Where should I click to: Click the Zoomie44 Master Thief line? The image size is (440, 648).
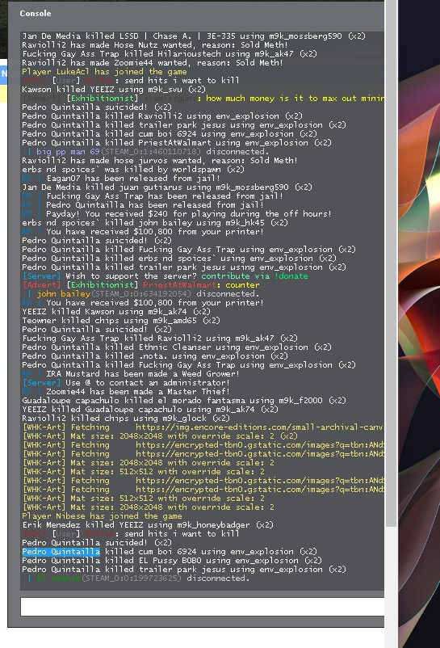point(126,391)
